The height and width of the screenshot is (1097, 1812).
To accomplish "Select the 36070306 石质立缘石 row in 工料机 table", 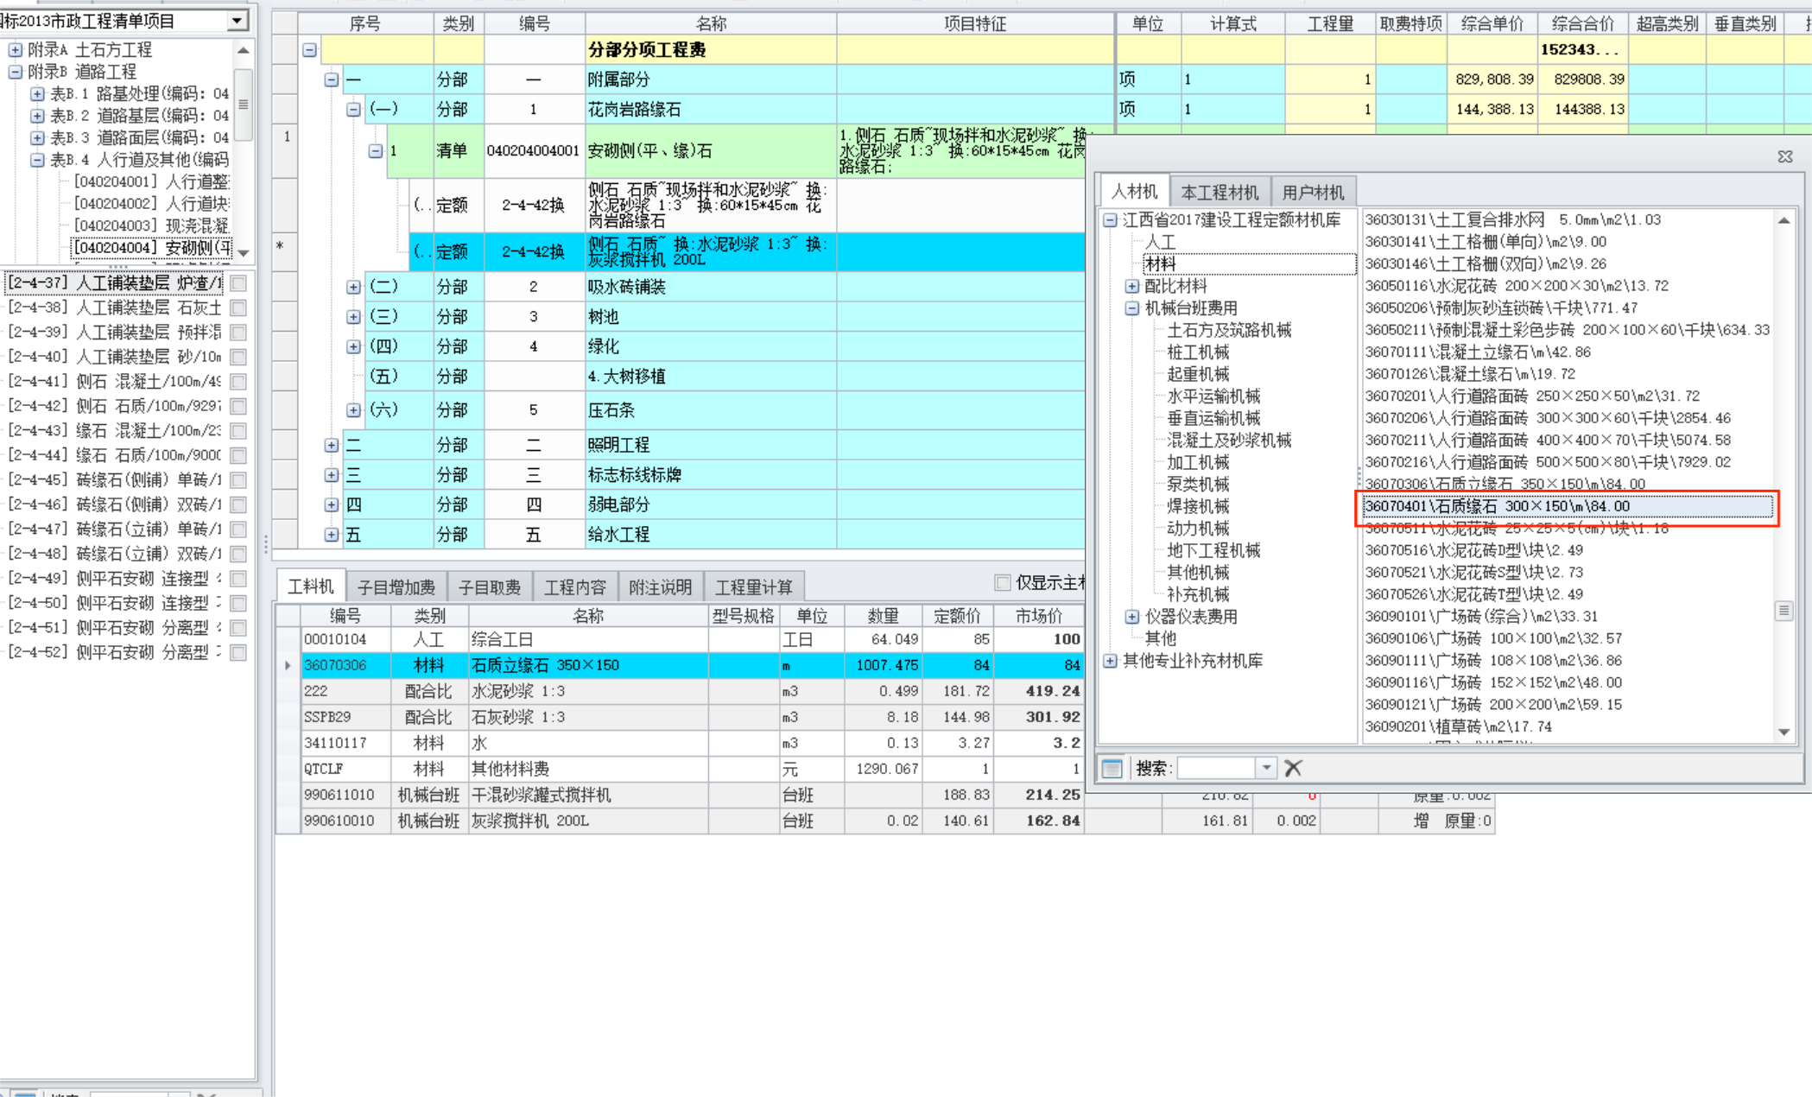I will click(x=691, y=665).
